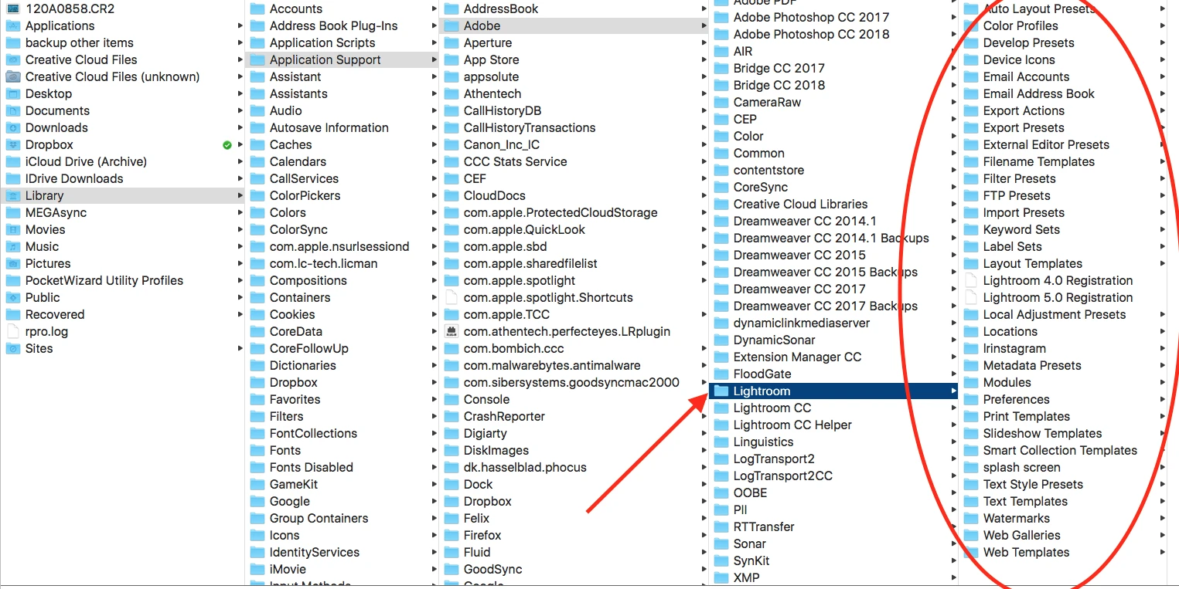This screenshot has height=589, width=1179.
Task: Click the Creative Cloud Files folder icon
Action: (12, 59)
